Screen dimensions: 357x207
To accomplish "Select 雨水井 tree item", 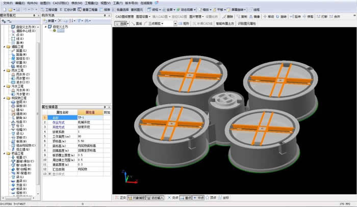I will click(22, 74).
